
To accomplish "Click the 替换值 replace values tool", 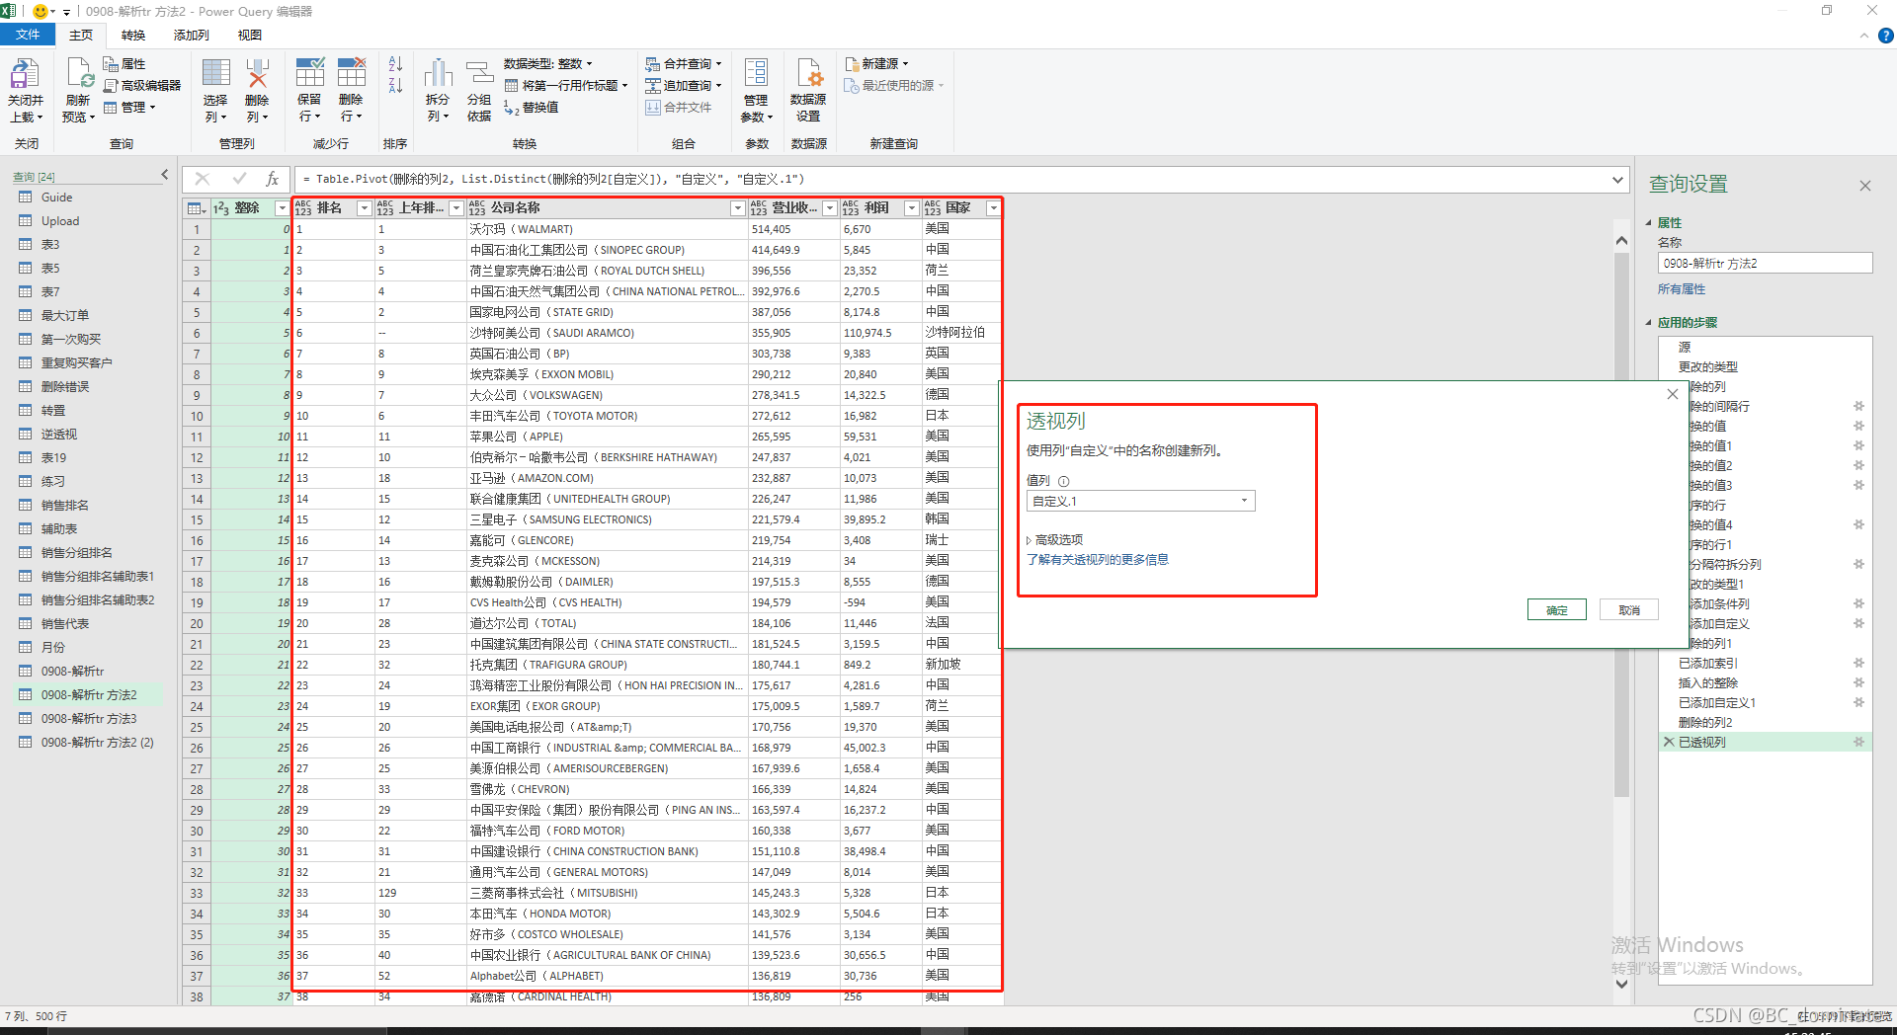I will coord(532,108).
